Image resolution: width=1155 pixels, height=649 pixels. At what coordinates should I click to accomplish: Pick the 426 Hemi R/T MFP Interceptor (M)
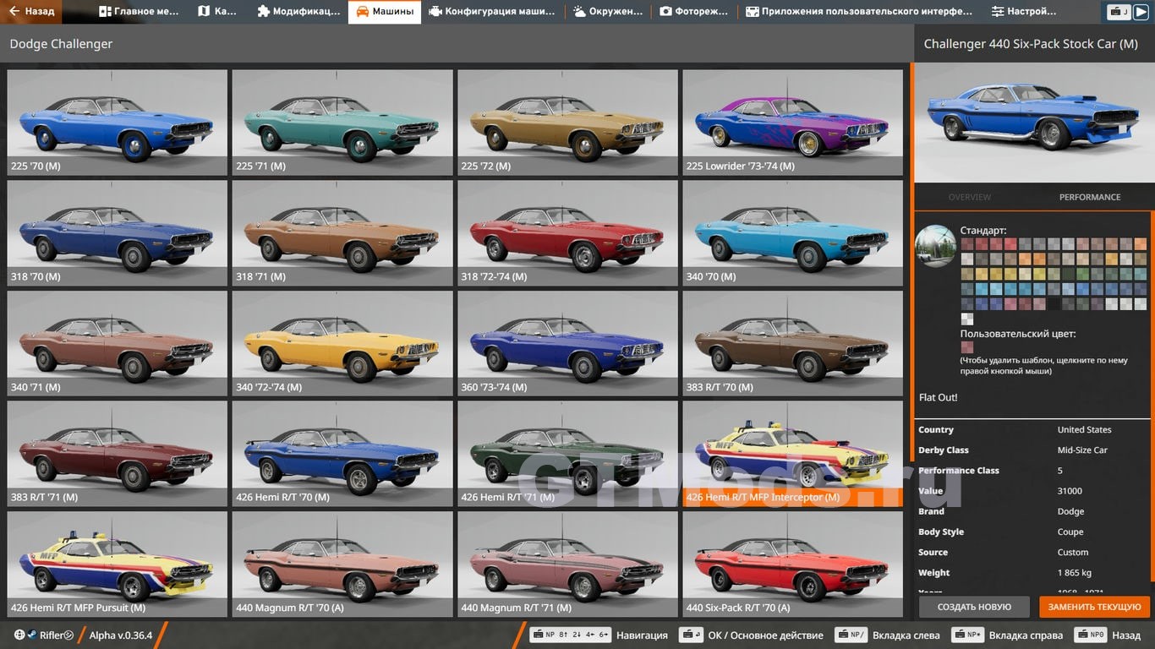coord(793,454)
